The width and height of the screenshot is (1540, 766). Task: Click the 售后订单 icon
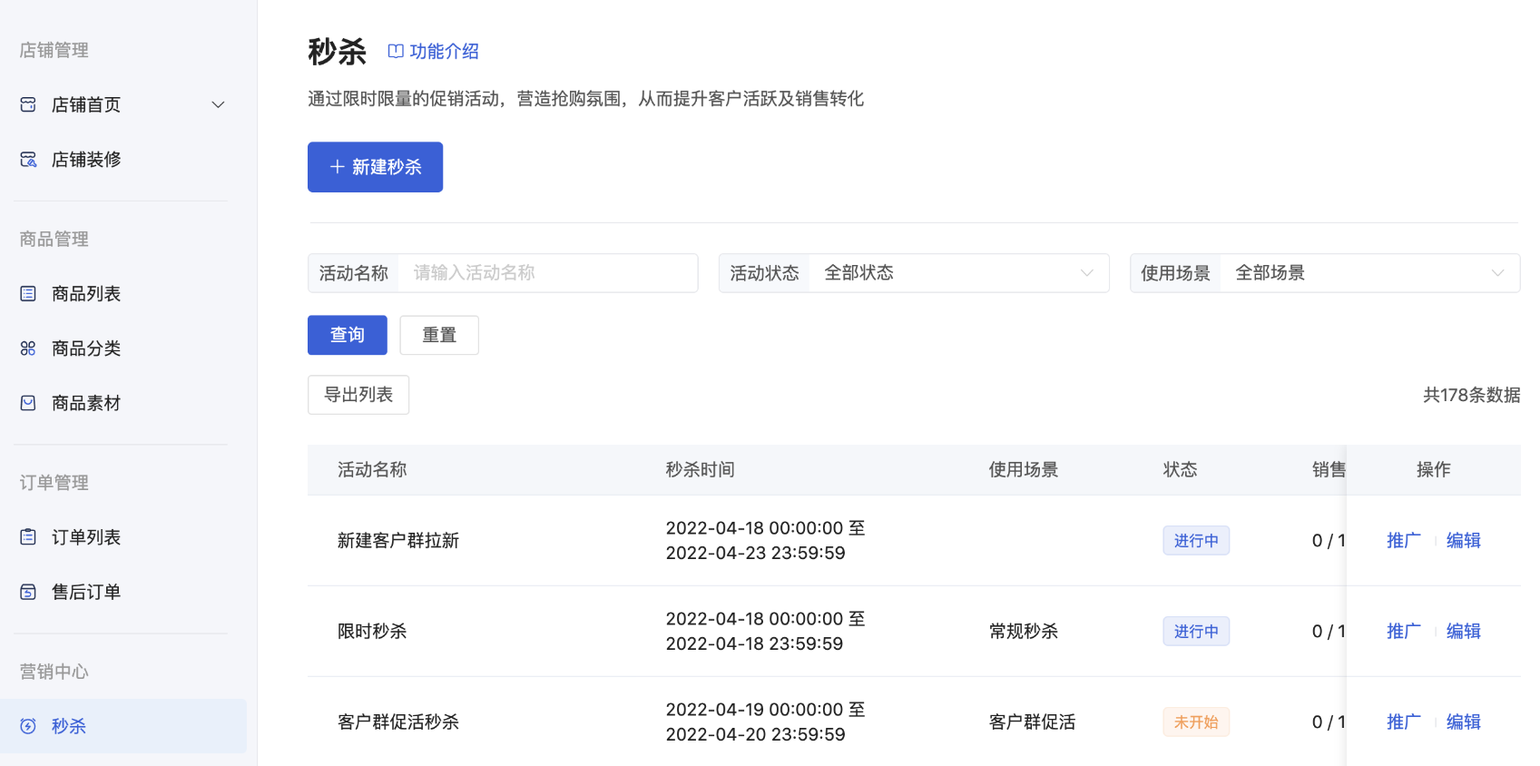pos(28,592)
